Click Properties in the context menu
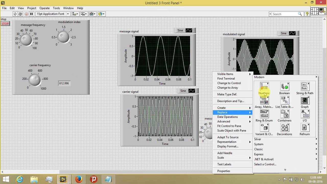This screenshot has height=184, width=327. [x=224, y=171]
